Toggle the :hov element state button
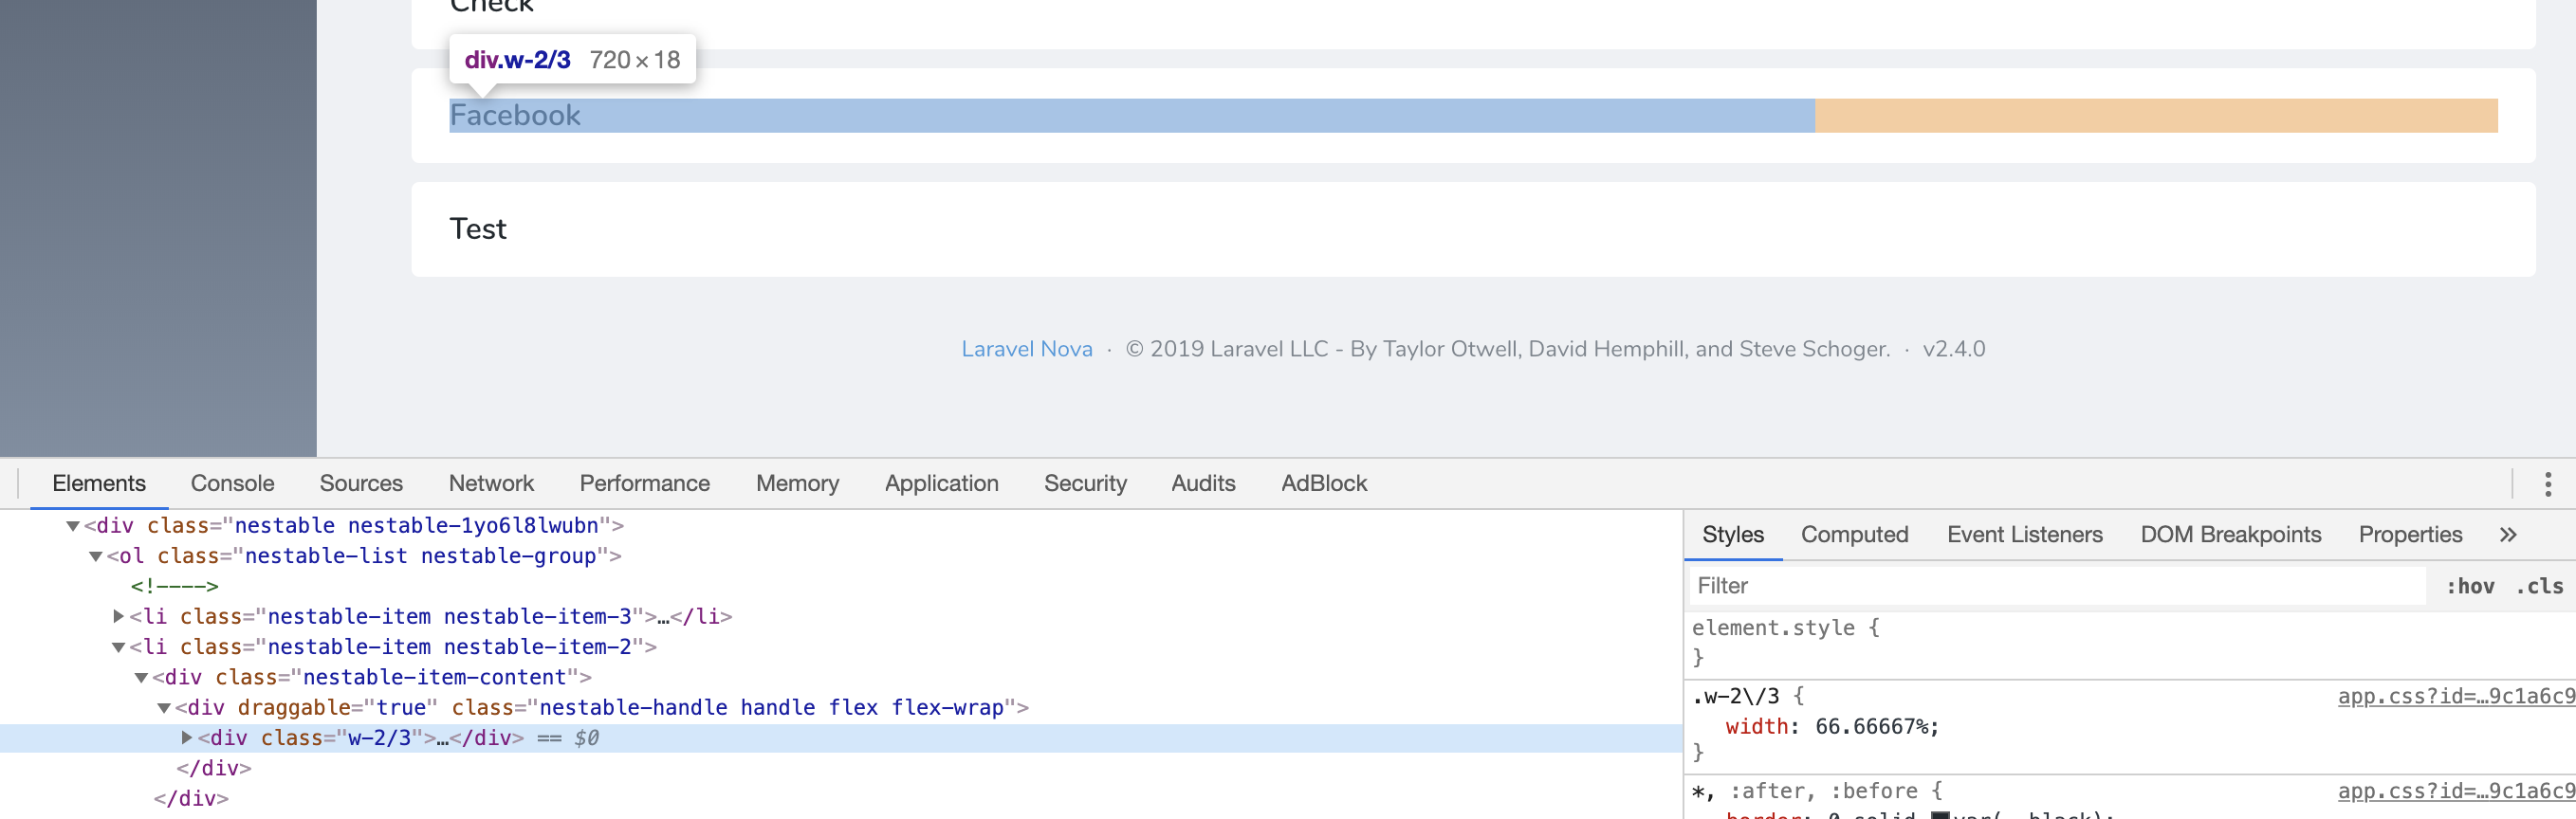Screen dimensions: 2576x819 (2470, 587)
